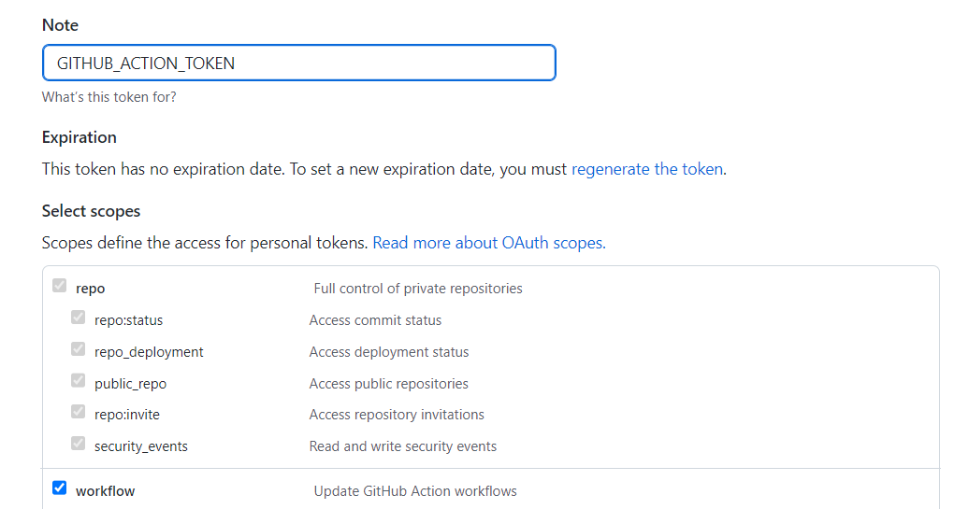Follow the "Read more about OAuth scopes" link
The height and width of the screenshot is (509, 969).
click(488, 243)
